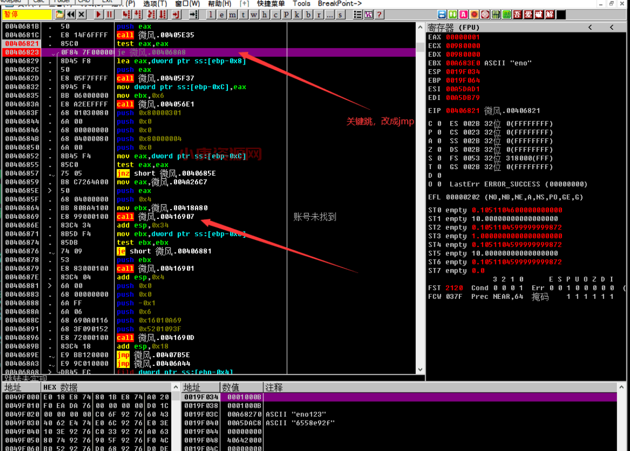Image resolution: width=630 pixels, height=451 pixels.
Task: Expand the BreakPoint-> menu
Action: click(x=340, y=4)
